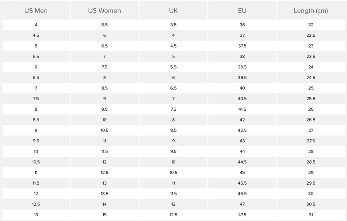This screenshot has width=347, height=221.
Task: Select EU size 36 cell
Action: pyautogui.click(x=242, y=25)
